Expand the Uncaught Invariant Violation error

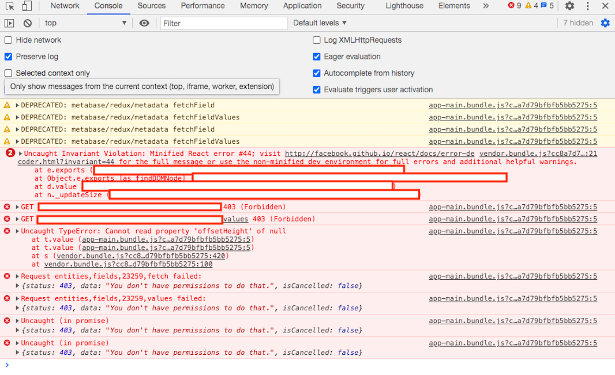click(20, 153)
